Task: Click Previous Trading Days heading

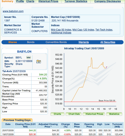Action: click(x=17, y=120)
